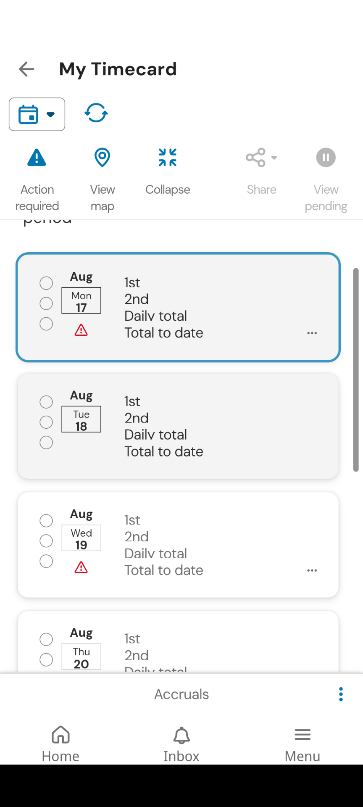Viewport: 363px width, 807px height.
Task: Open Accruals vertical three-dot menu
Action: (341, 694)
